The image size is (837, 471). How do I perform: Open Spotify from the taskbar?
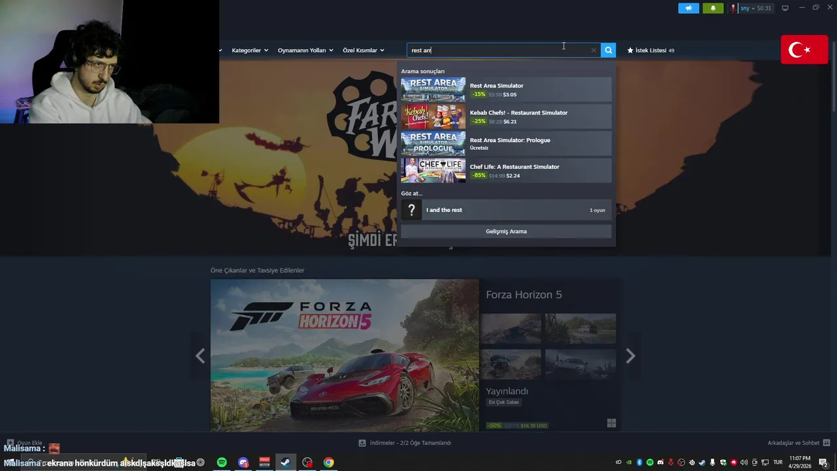coord(222,462)
